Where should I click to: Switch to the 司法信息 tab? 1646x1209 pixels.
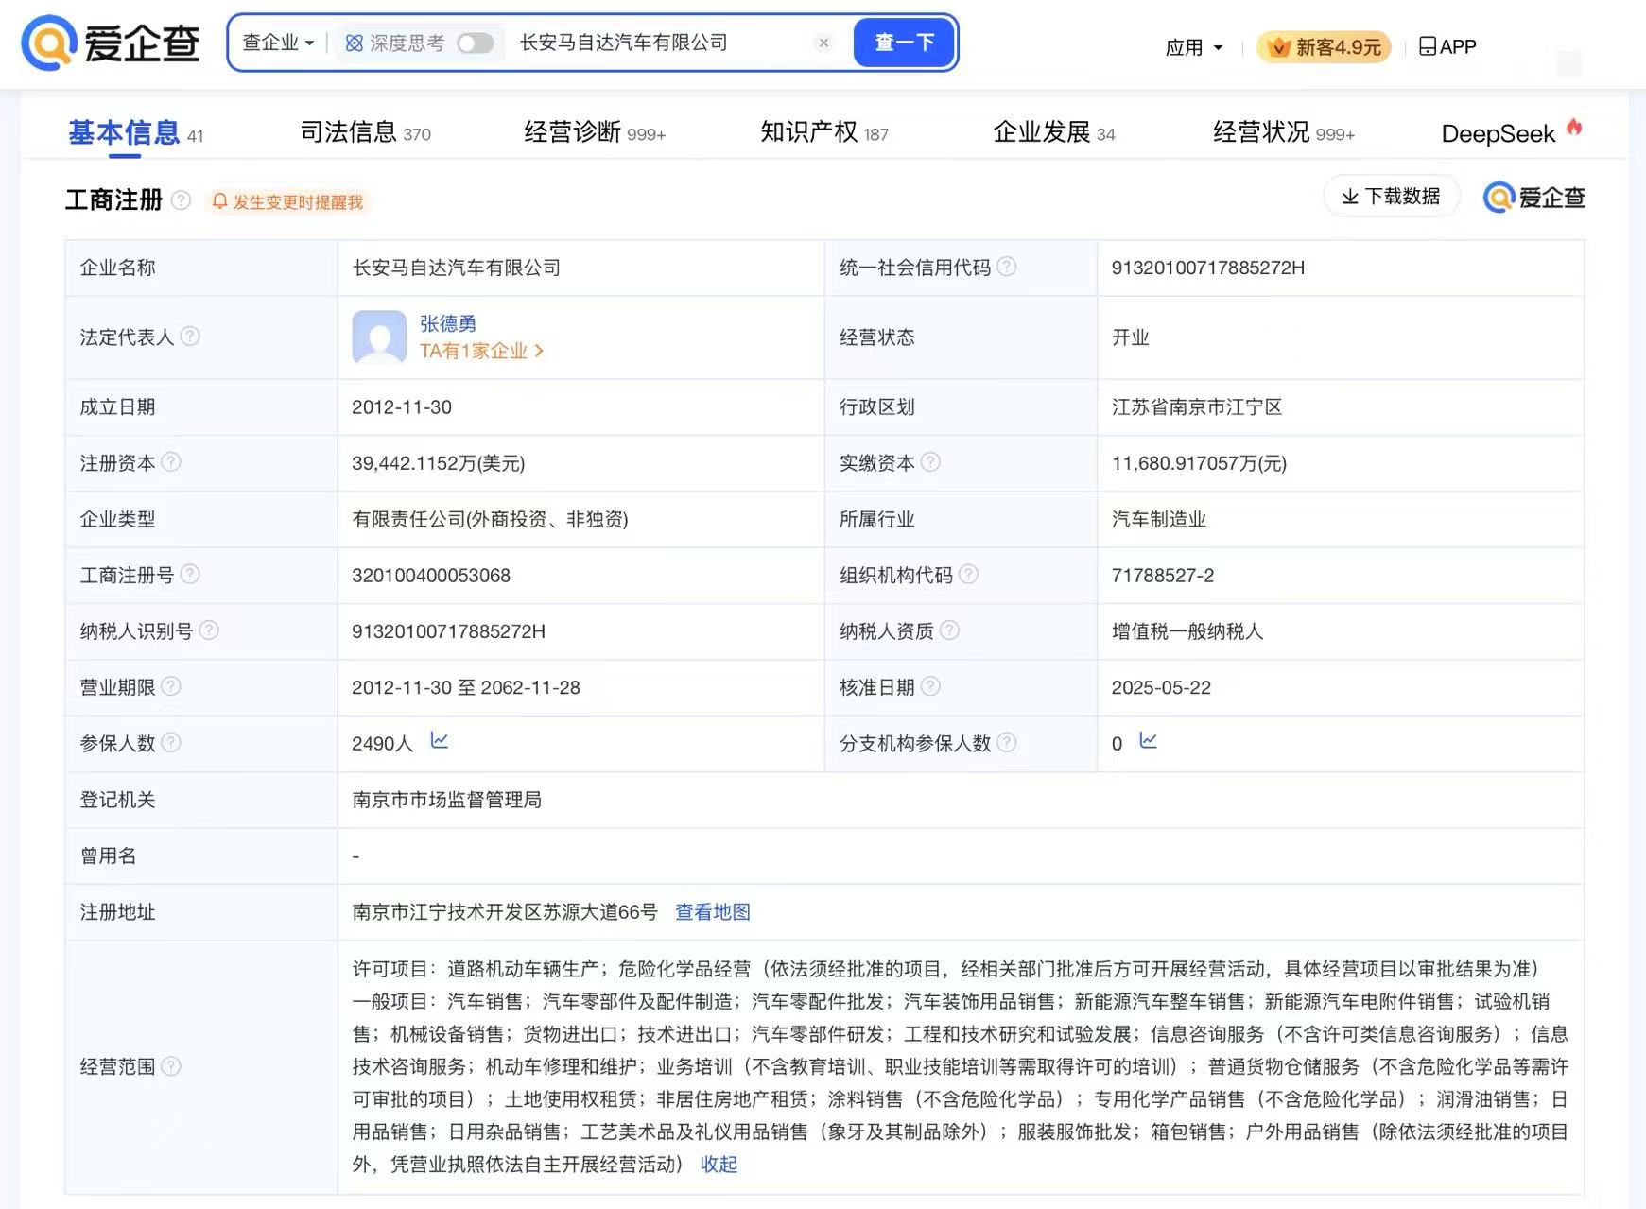pyautogui.click(x=365, y=132)
